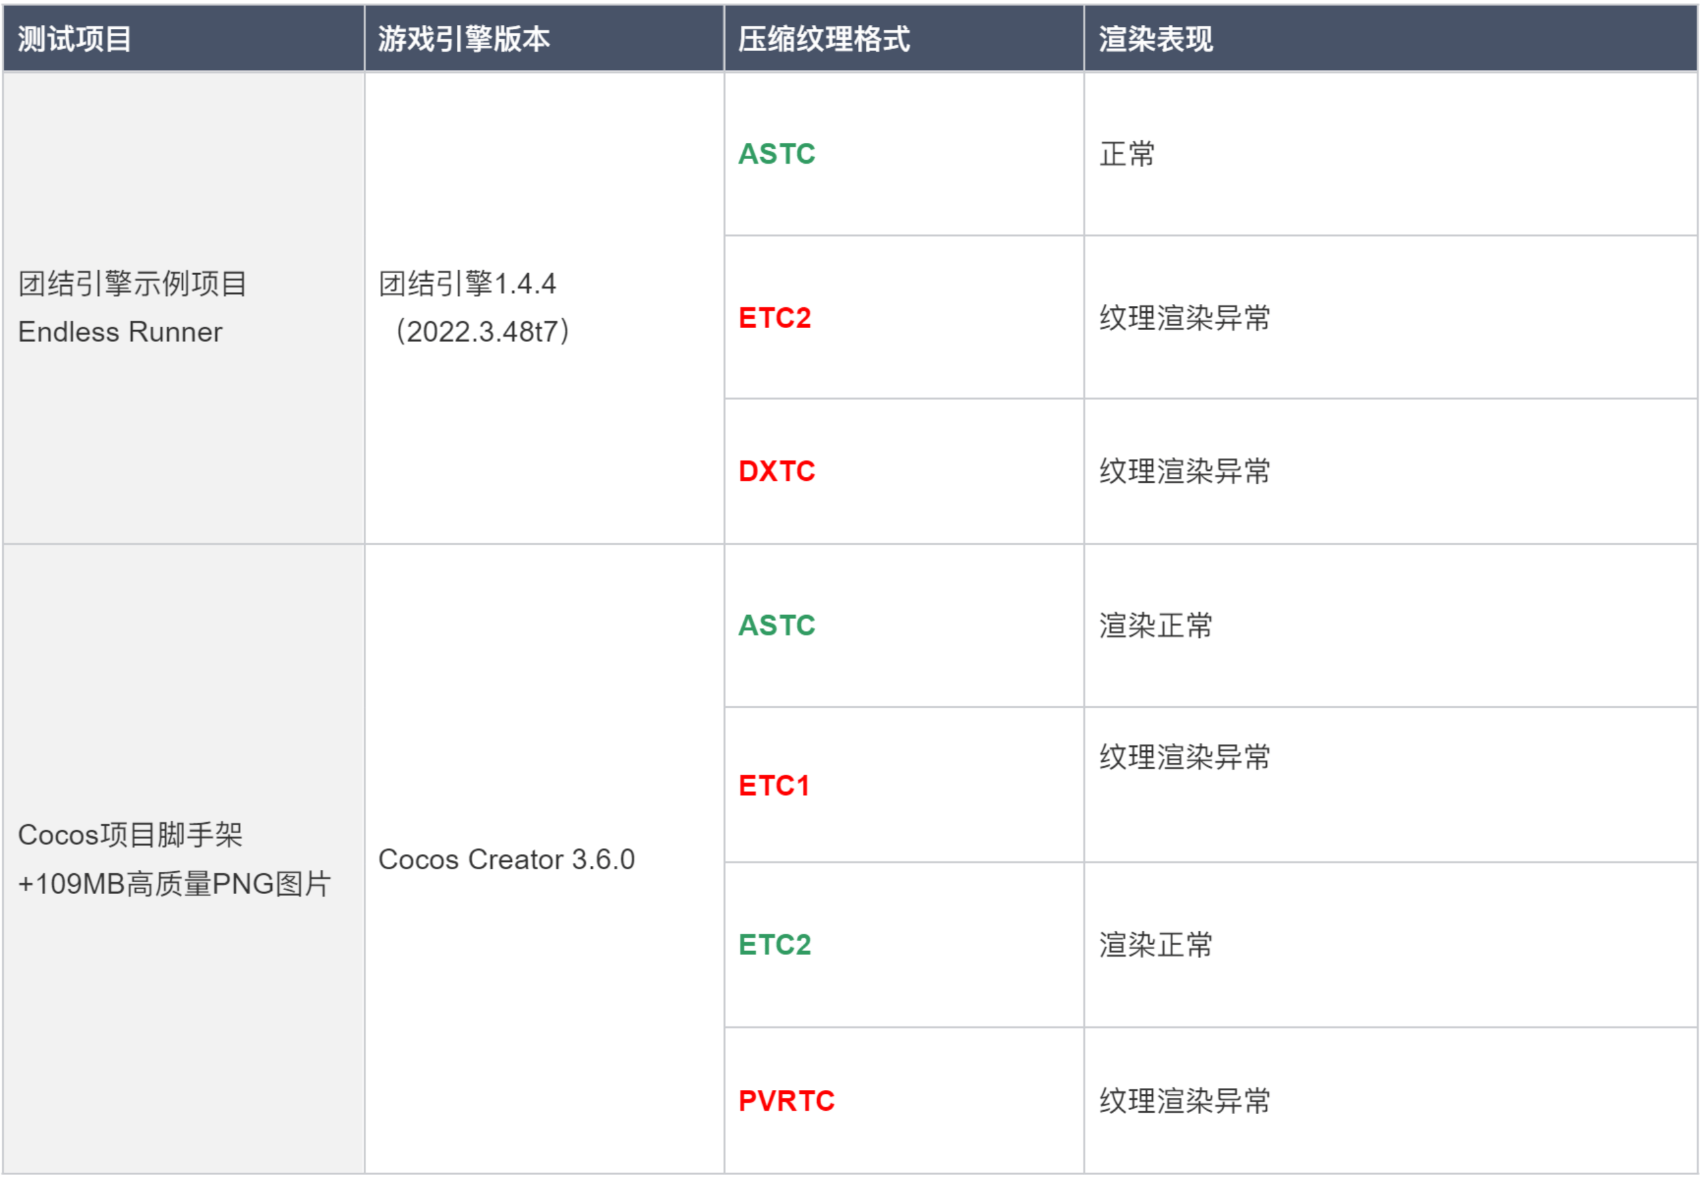Click 正常 result in first ASTC row

pyautogui.click(x=1127, y=154)
